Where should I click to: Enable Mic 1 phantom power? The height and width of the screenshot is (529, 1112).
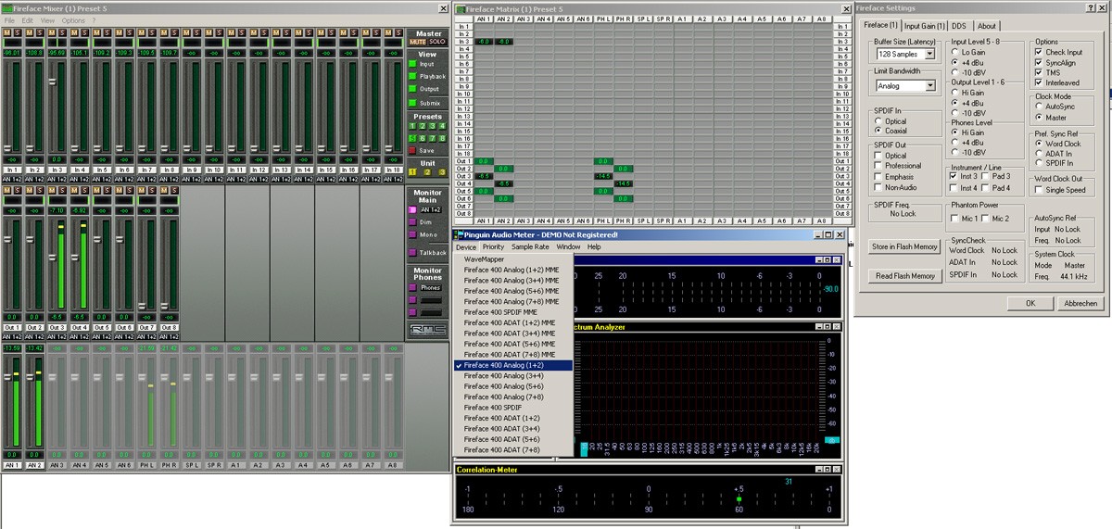coord(955,218)
